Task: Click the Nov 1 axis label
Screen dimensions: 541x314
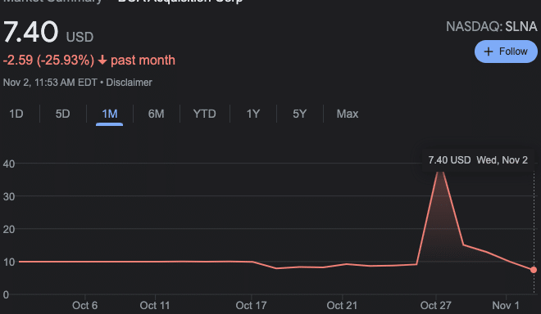Action: click(x=506, y=305)
